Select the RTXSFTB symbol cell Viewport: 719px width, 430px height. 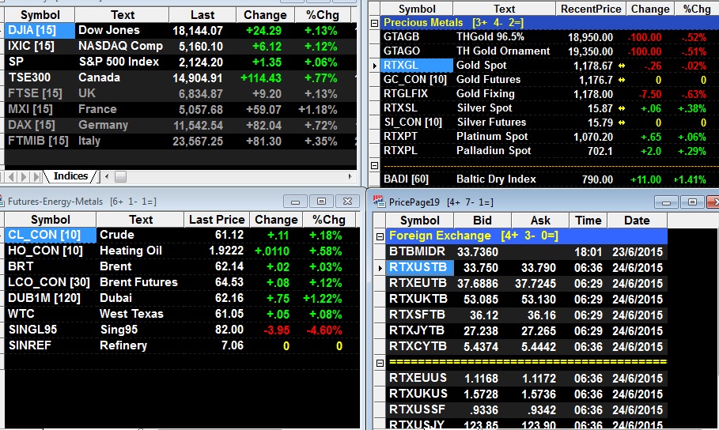click(419, 315)
